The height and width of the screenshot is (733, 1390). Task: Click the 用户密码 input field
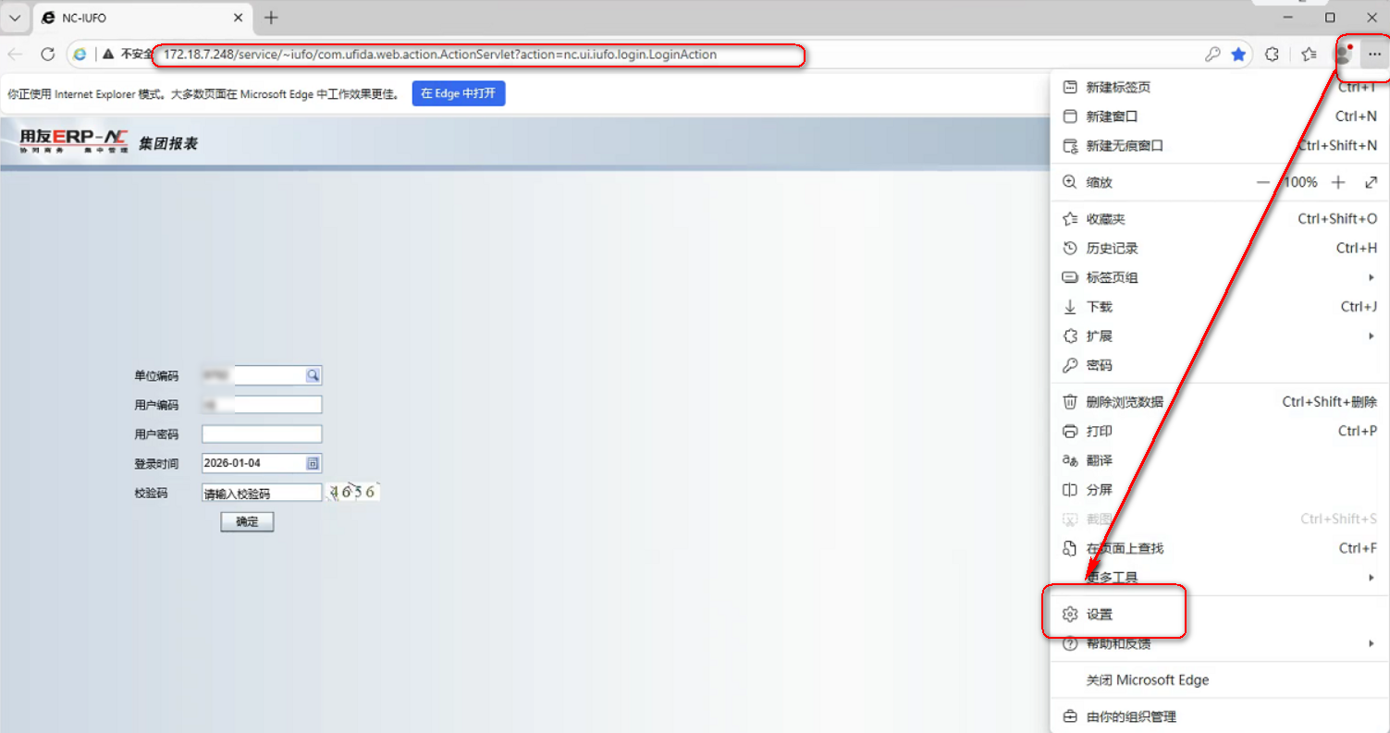tap(262, 434)
